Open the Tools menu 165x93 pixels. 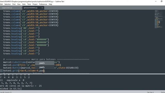pyautogui.click(x=29, y=4)
